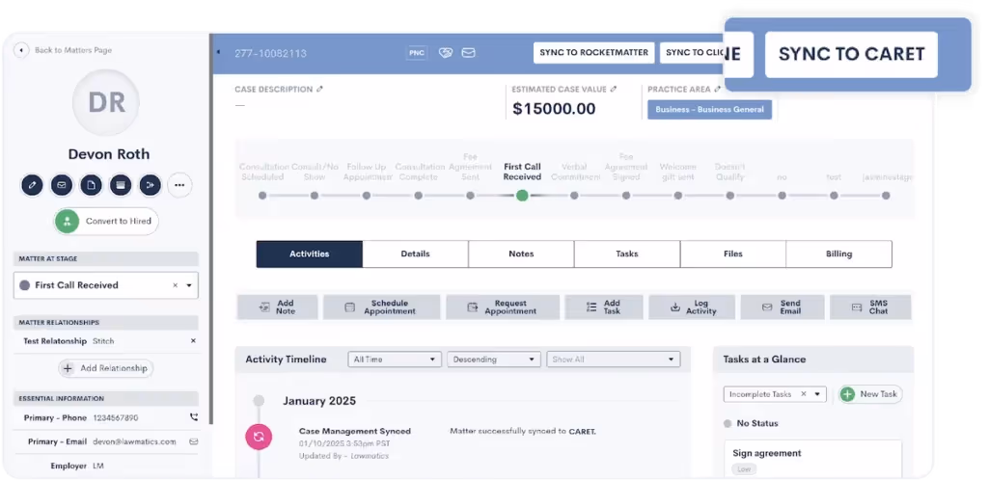Clear the Incomplete Tasks filter with the x
Viewport: 988px width, 480px height.
(804, 394)
